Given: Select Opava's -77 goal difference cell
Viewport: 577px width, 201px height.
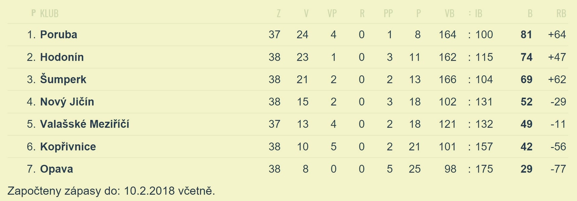Looking at the screenshot, I should (x=558, y=169).
